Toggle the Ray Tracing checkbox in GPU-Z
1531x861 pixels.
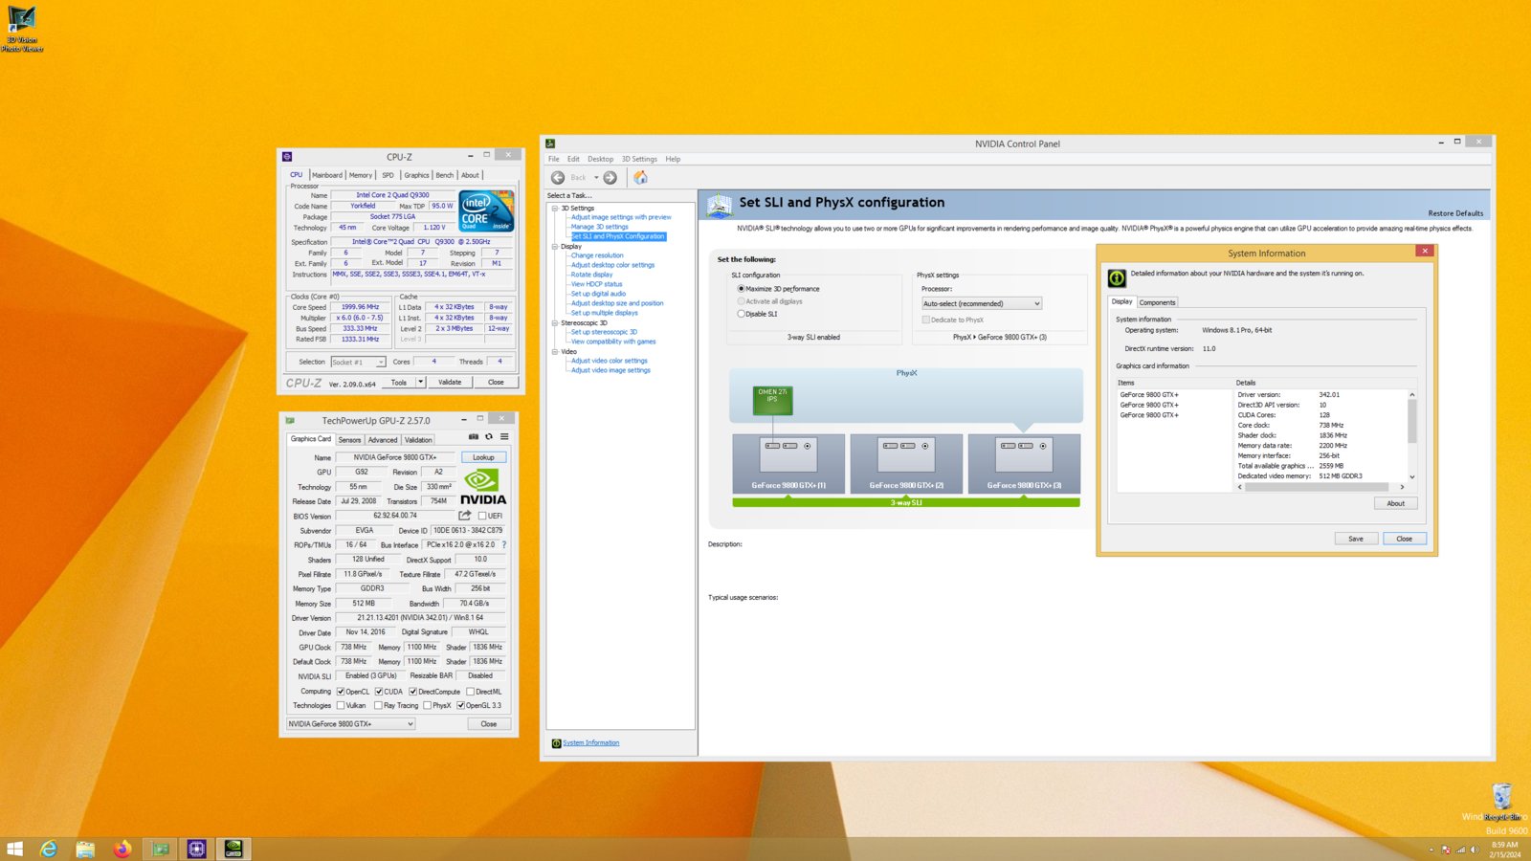[x=379, y=705]
